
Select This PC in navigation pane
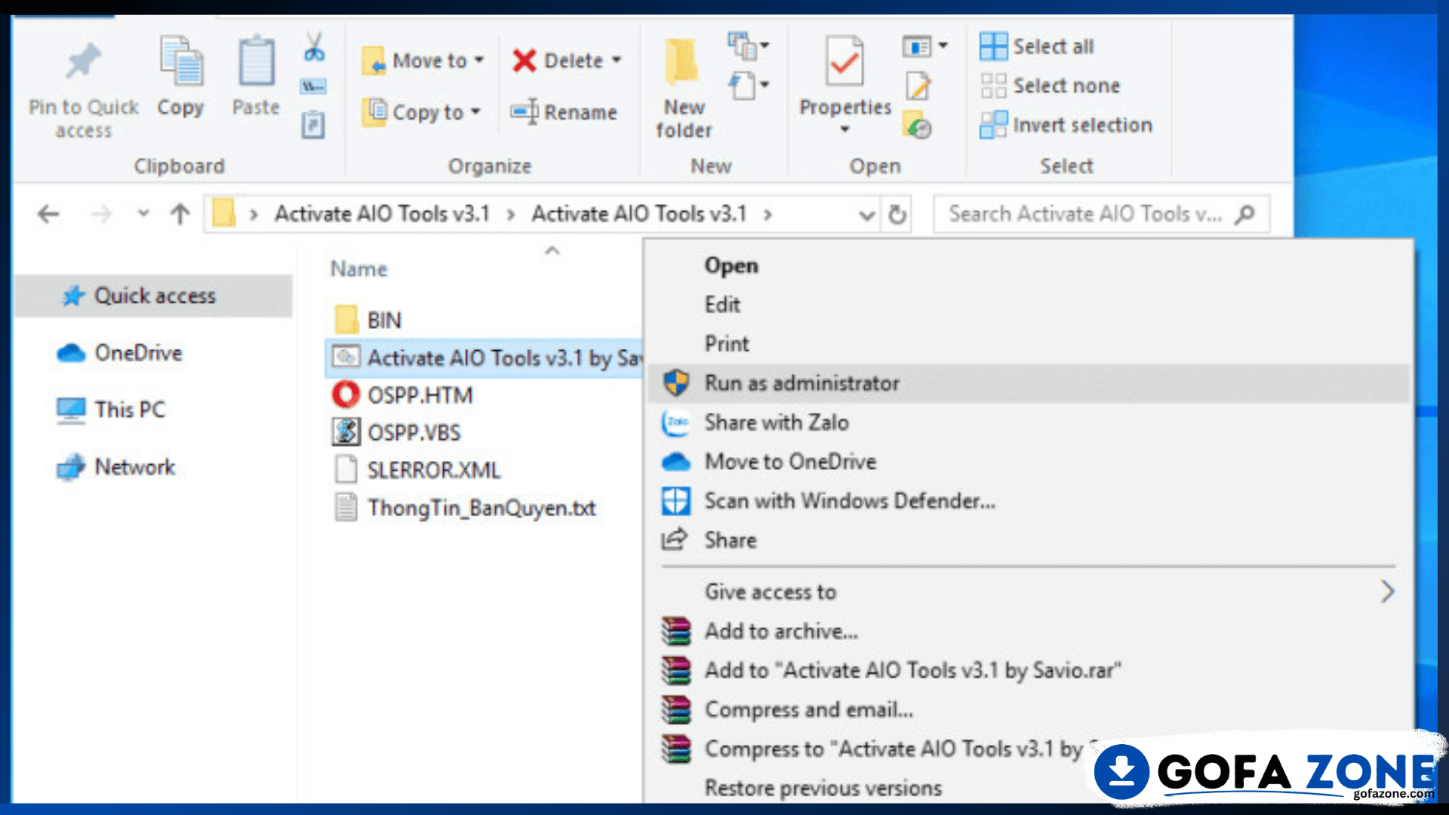111,410
